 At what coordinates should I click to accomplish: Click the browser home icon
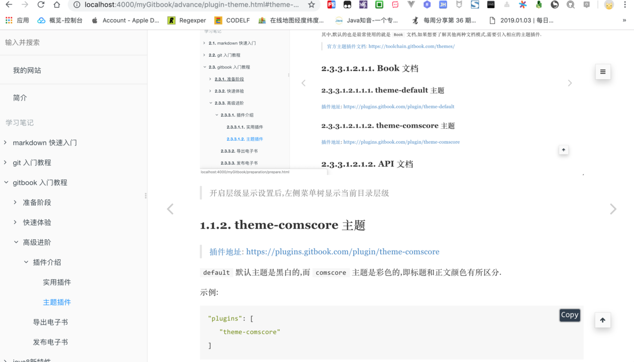pyautogui.click(x=56, y=6)
